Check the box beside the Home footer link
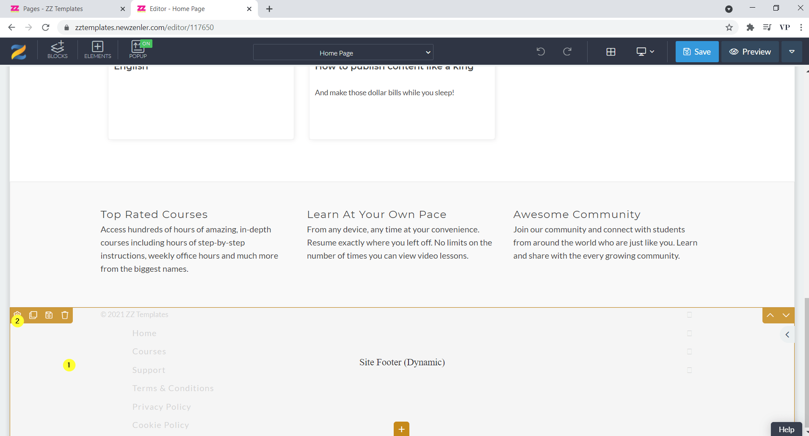Image resolution: width=809 pixels, height=436 pixels. (x=689, y=333)
